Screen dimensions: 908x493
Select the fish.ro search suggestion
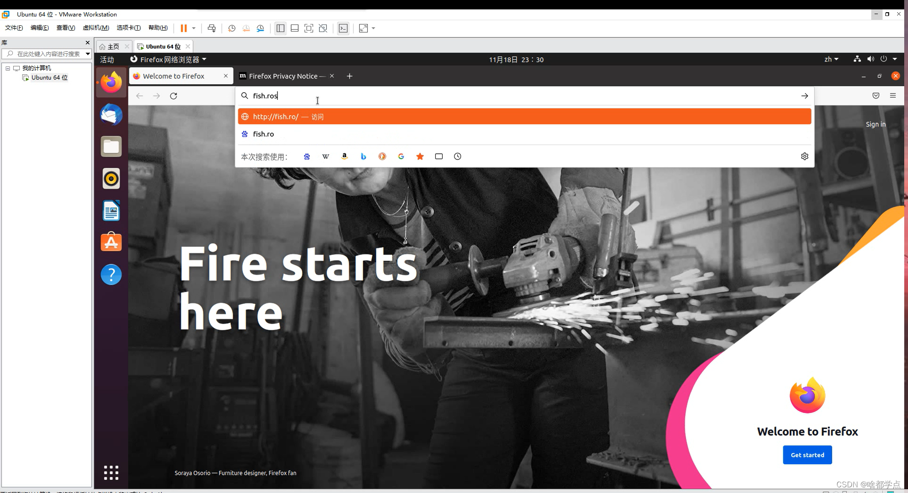524,134
